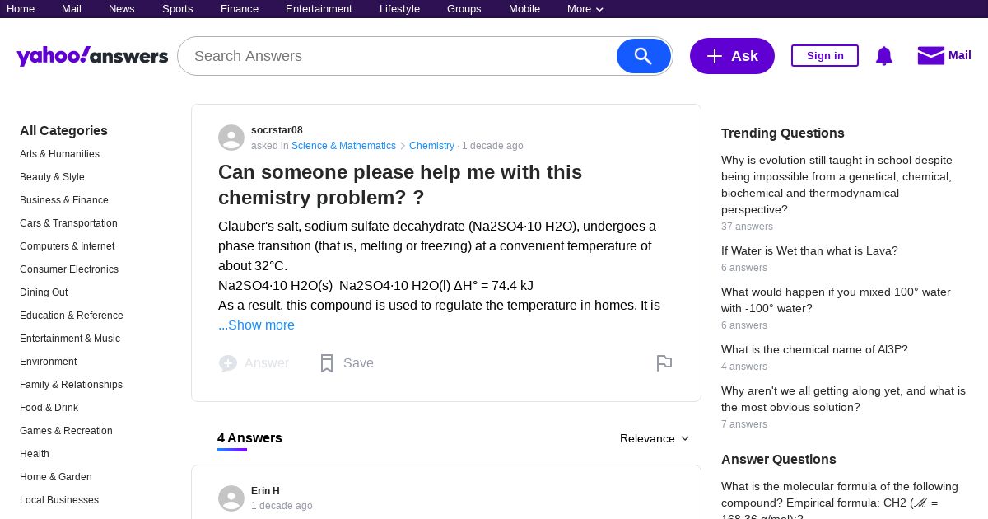Image resolution: width=988 pixels, height=519 pixels.
Task: Select Sports in the top navigation
Action: coord(178,9)
